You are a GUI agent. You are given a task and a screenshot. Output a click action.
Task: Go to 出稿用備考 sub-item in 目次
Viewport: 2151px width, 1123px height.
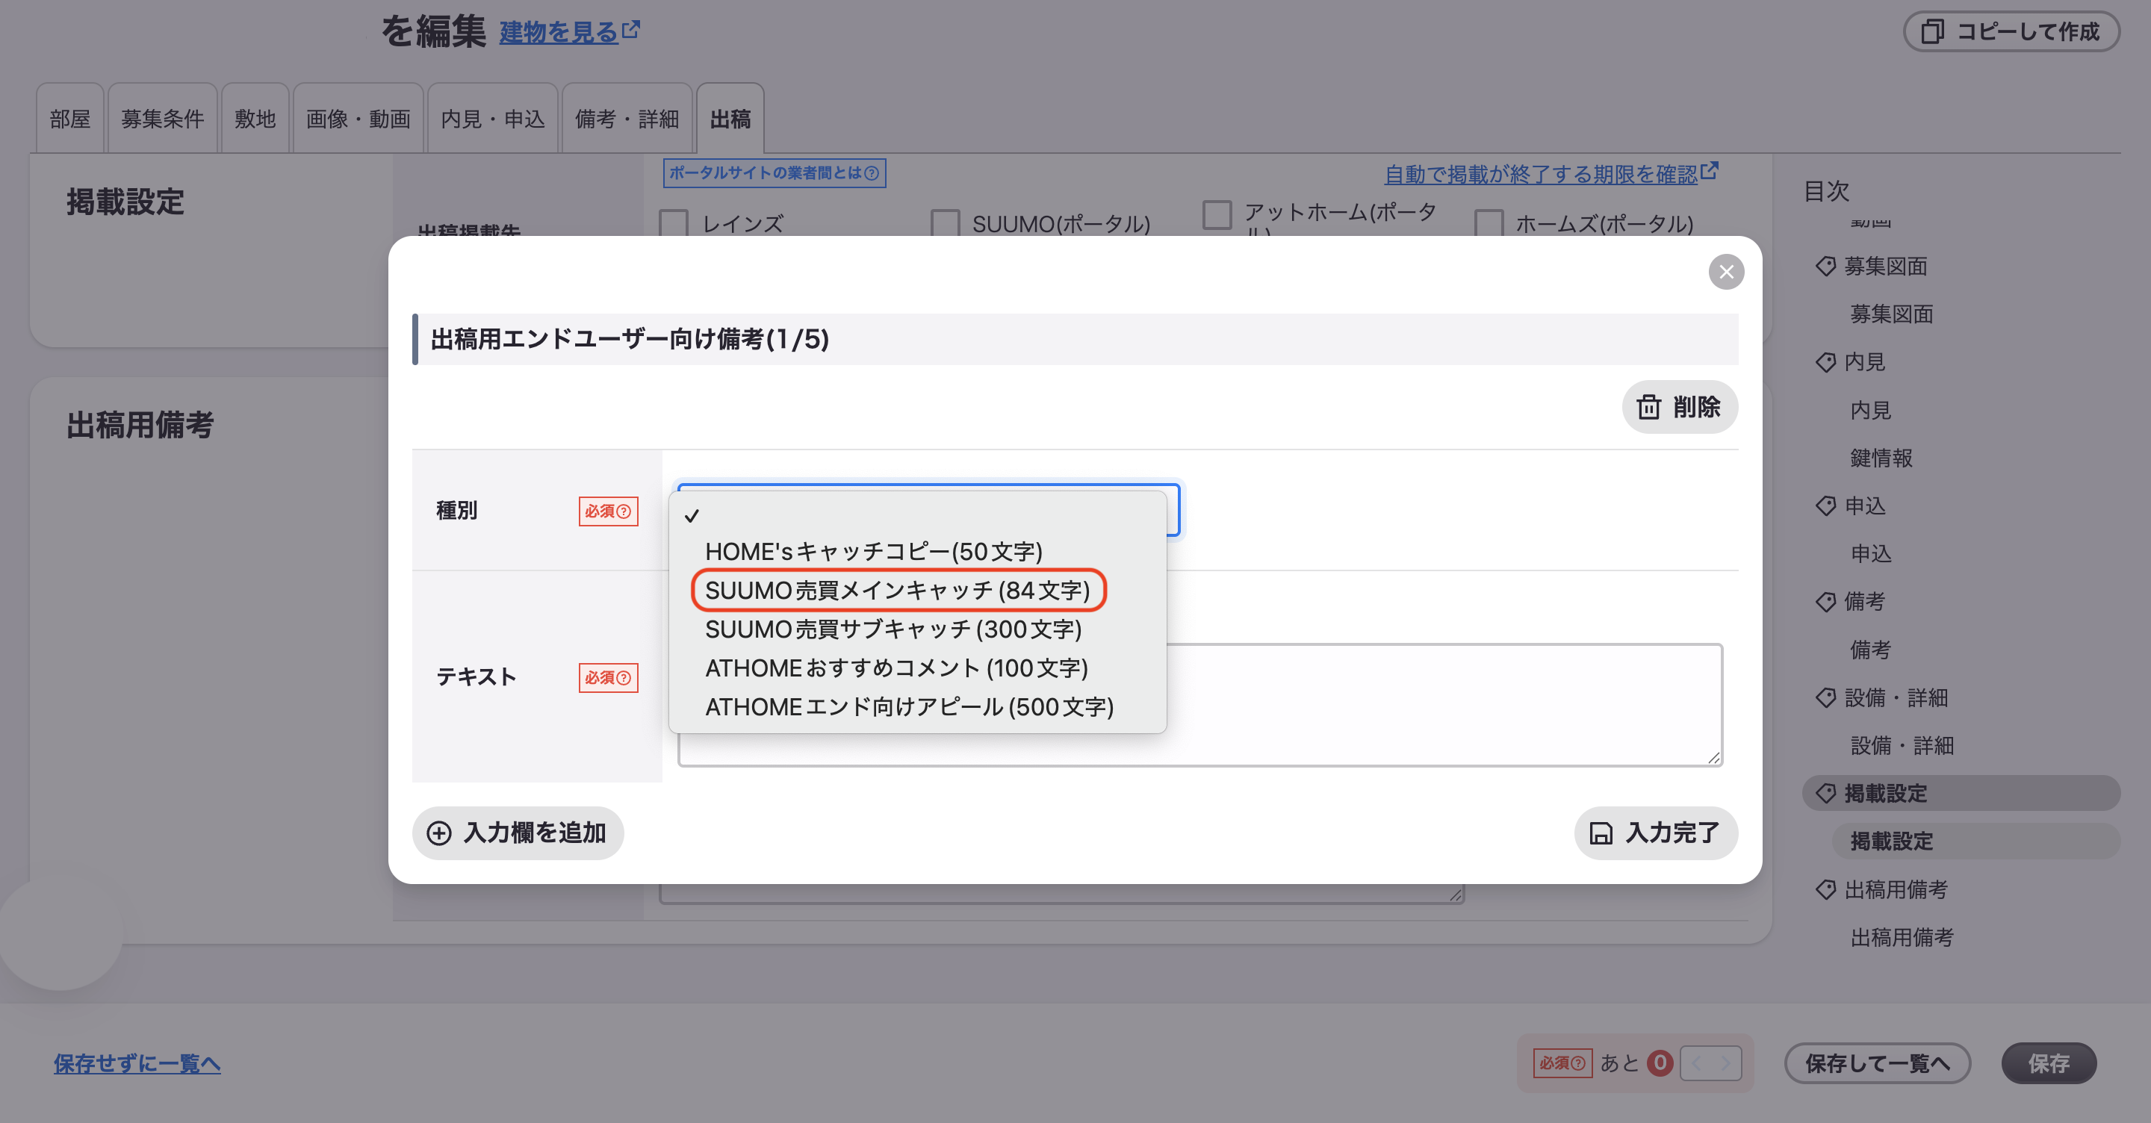coord(1902,937)
